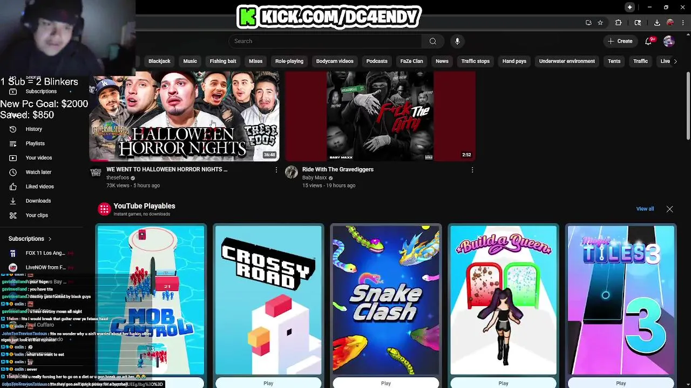Open Chrome profile avatar in toolbar
Viewport: 691px width, 388px height.
670,23
